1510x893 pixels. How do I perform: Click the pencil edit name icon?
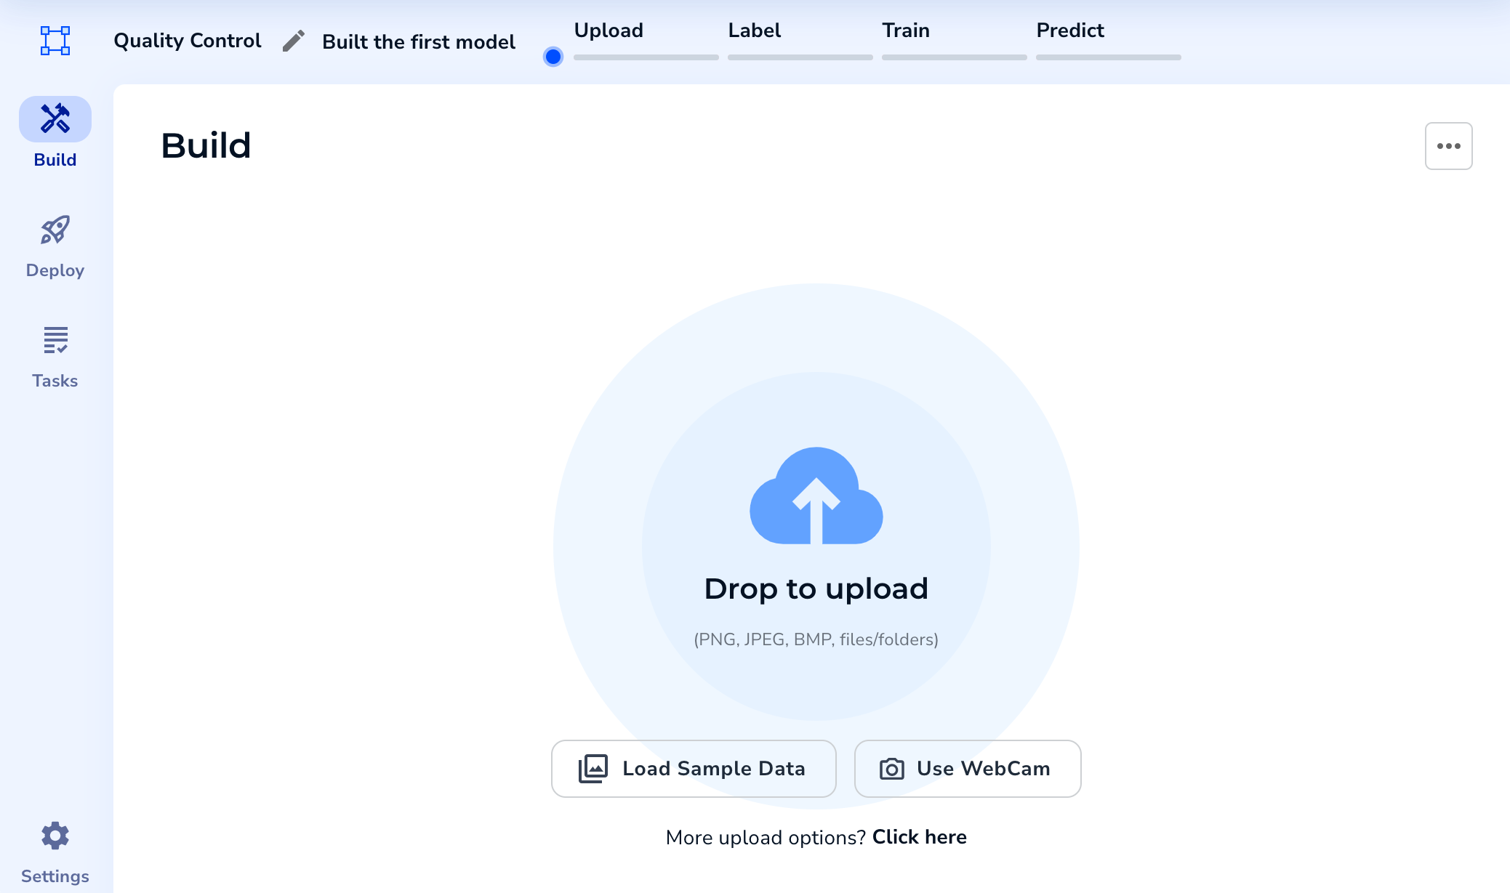293,41
